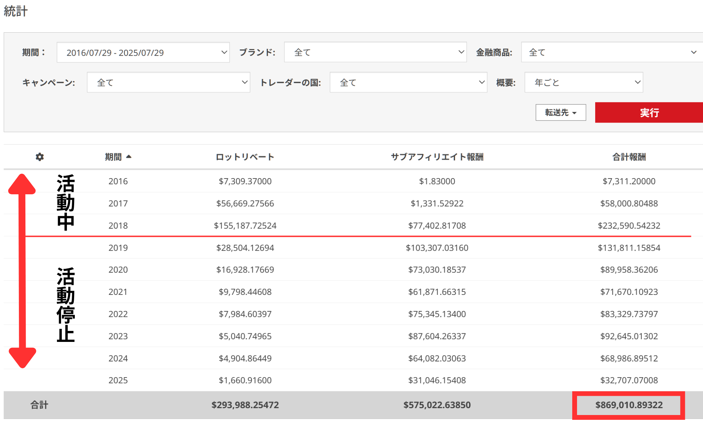703x426 pixels.
Task: Open the 期間 date range dropdown
Action: click(143, 53)
